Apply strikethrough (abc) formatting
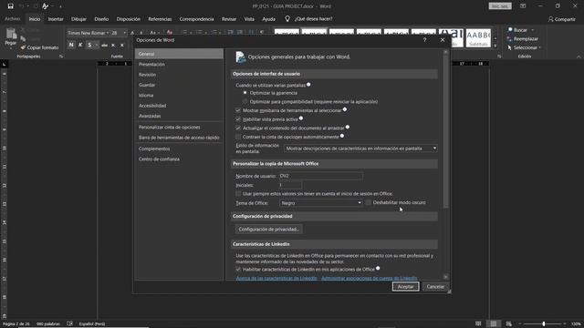Image resolution: width=584 pixels, height=328 pixels. (105, 45)
